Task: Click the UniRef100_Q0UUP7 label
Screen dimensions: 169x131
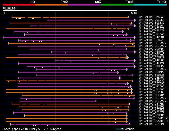Action: 152,66
